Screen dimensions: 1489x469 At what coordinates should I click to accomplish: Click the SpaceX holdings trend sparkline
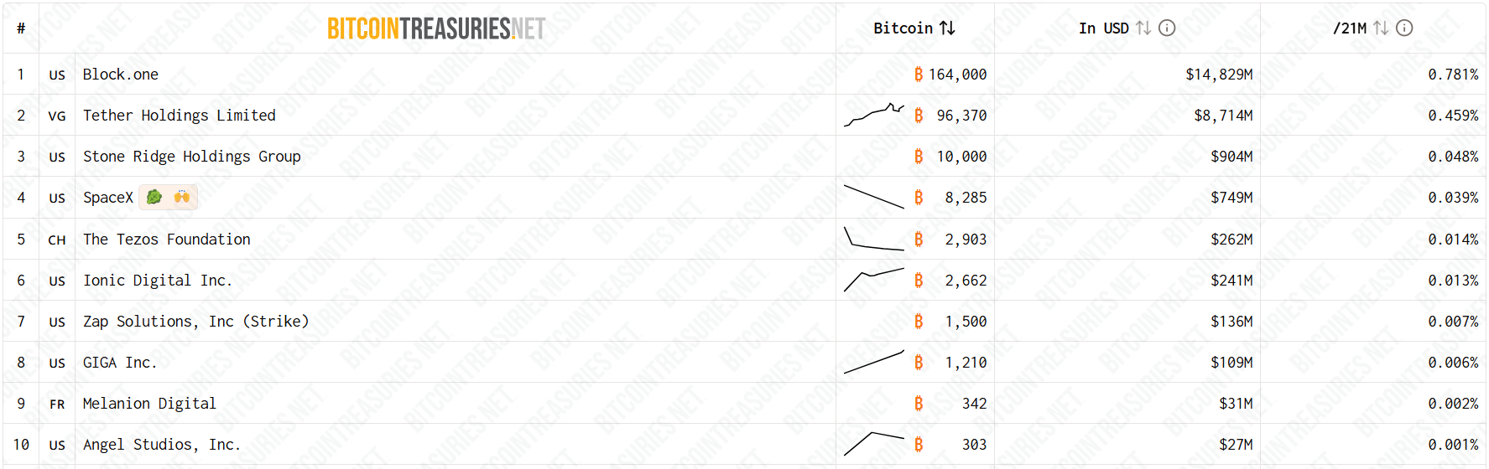(x=873, y=197)
